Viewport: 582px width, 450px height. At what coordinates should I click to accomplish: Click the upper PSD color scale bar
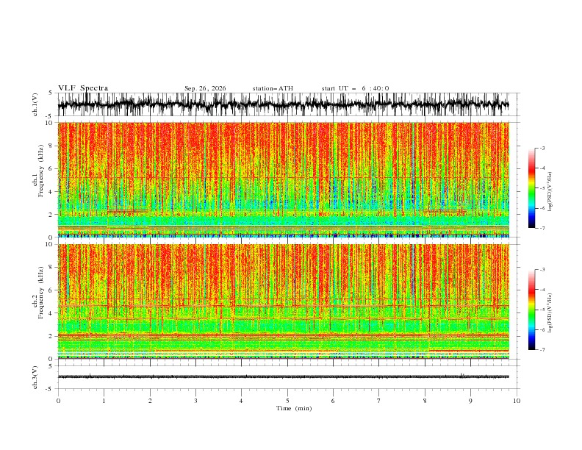click(x=532, y=187)
